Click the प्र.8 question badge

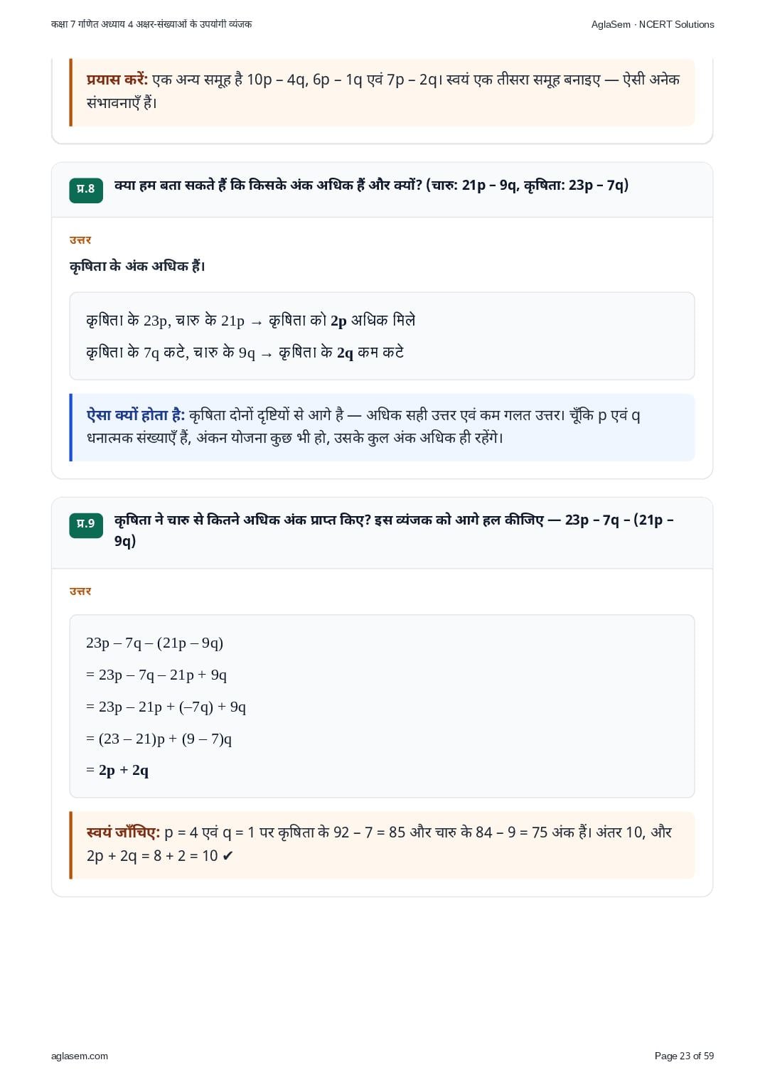pos(86,189)
